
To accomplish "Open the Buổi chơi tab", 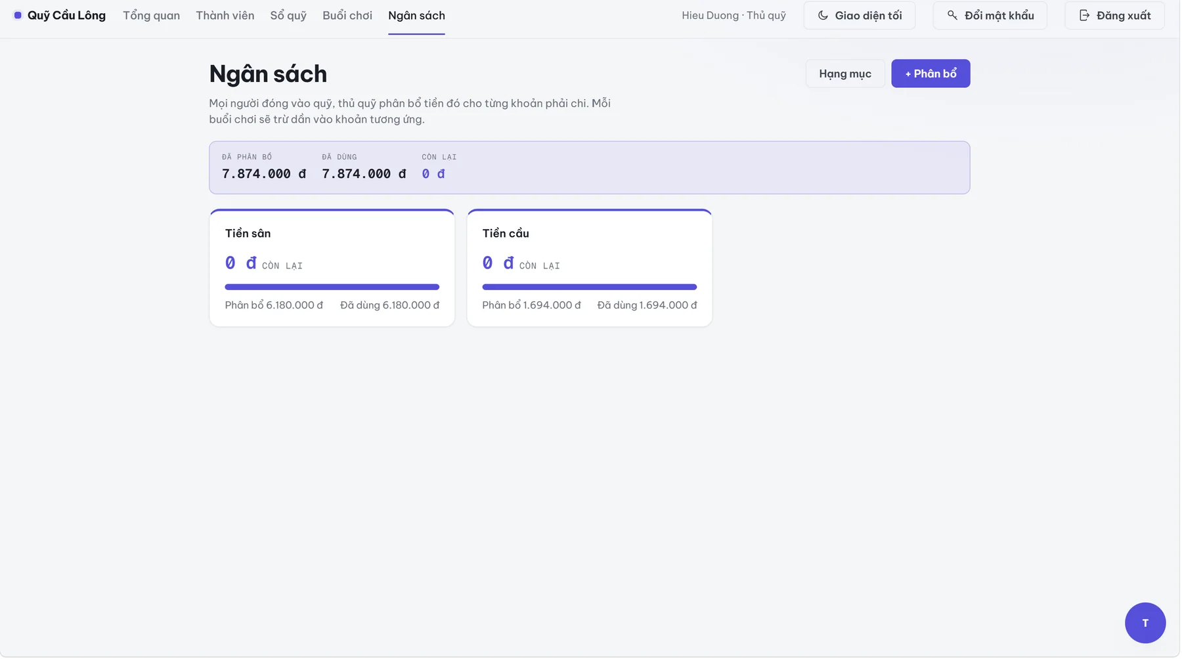I will tap(347, 15).
